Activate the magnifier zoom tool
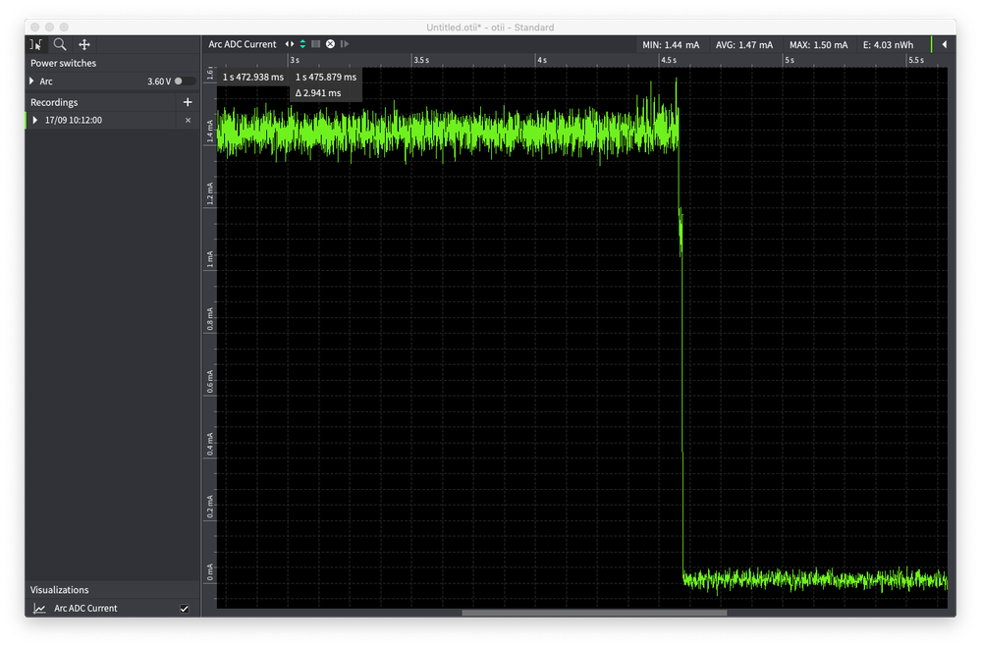 coord(60,44)
